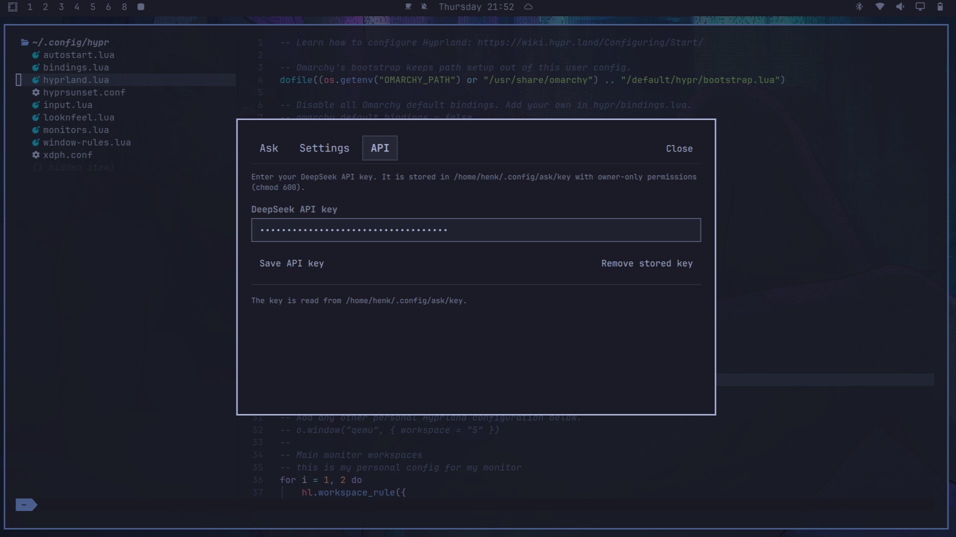Click the Lua icon beside autostart.lua

click(x=35, y=55)
